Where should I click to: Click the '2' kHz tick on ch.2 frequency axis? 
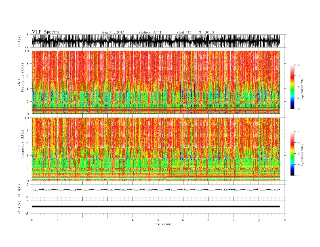[x=28, y=168]
